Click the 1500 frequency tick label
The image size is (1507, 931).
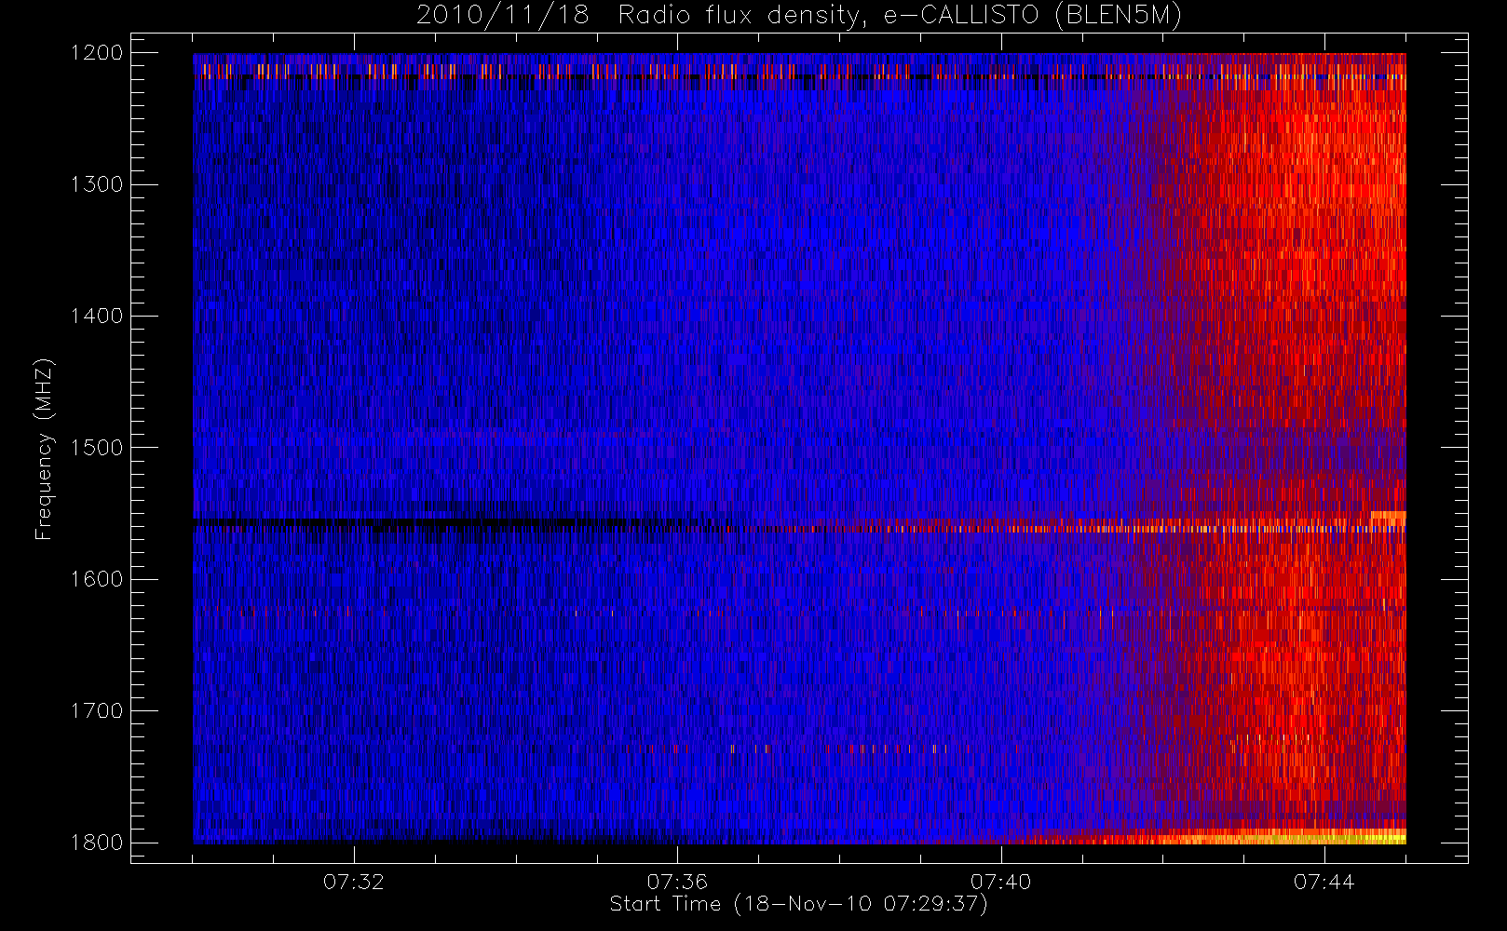[97, 448]
